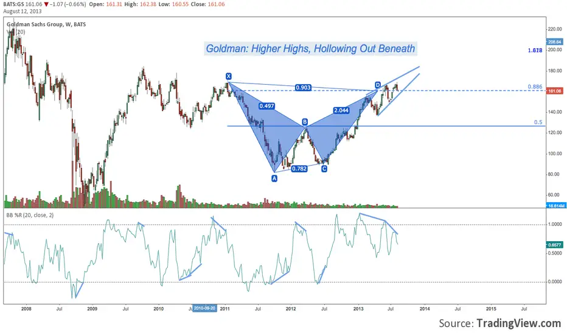Select the 0.497 ratio label

coord(266,106)
